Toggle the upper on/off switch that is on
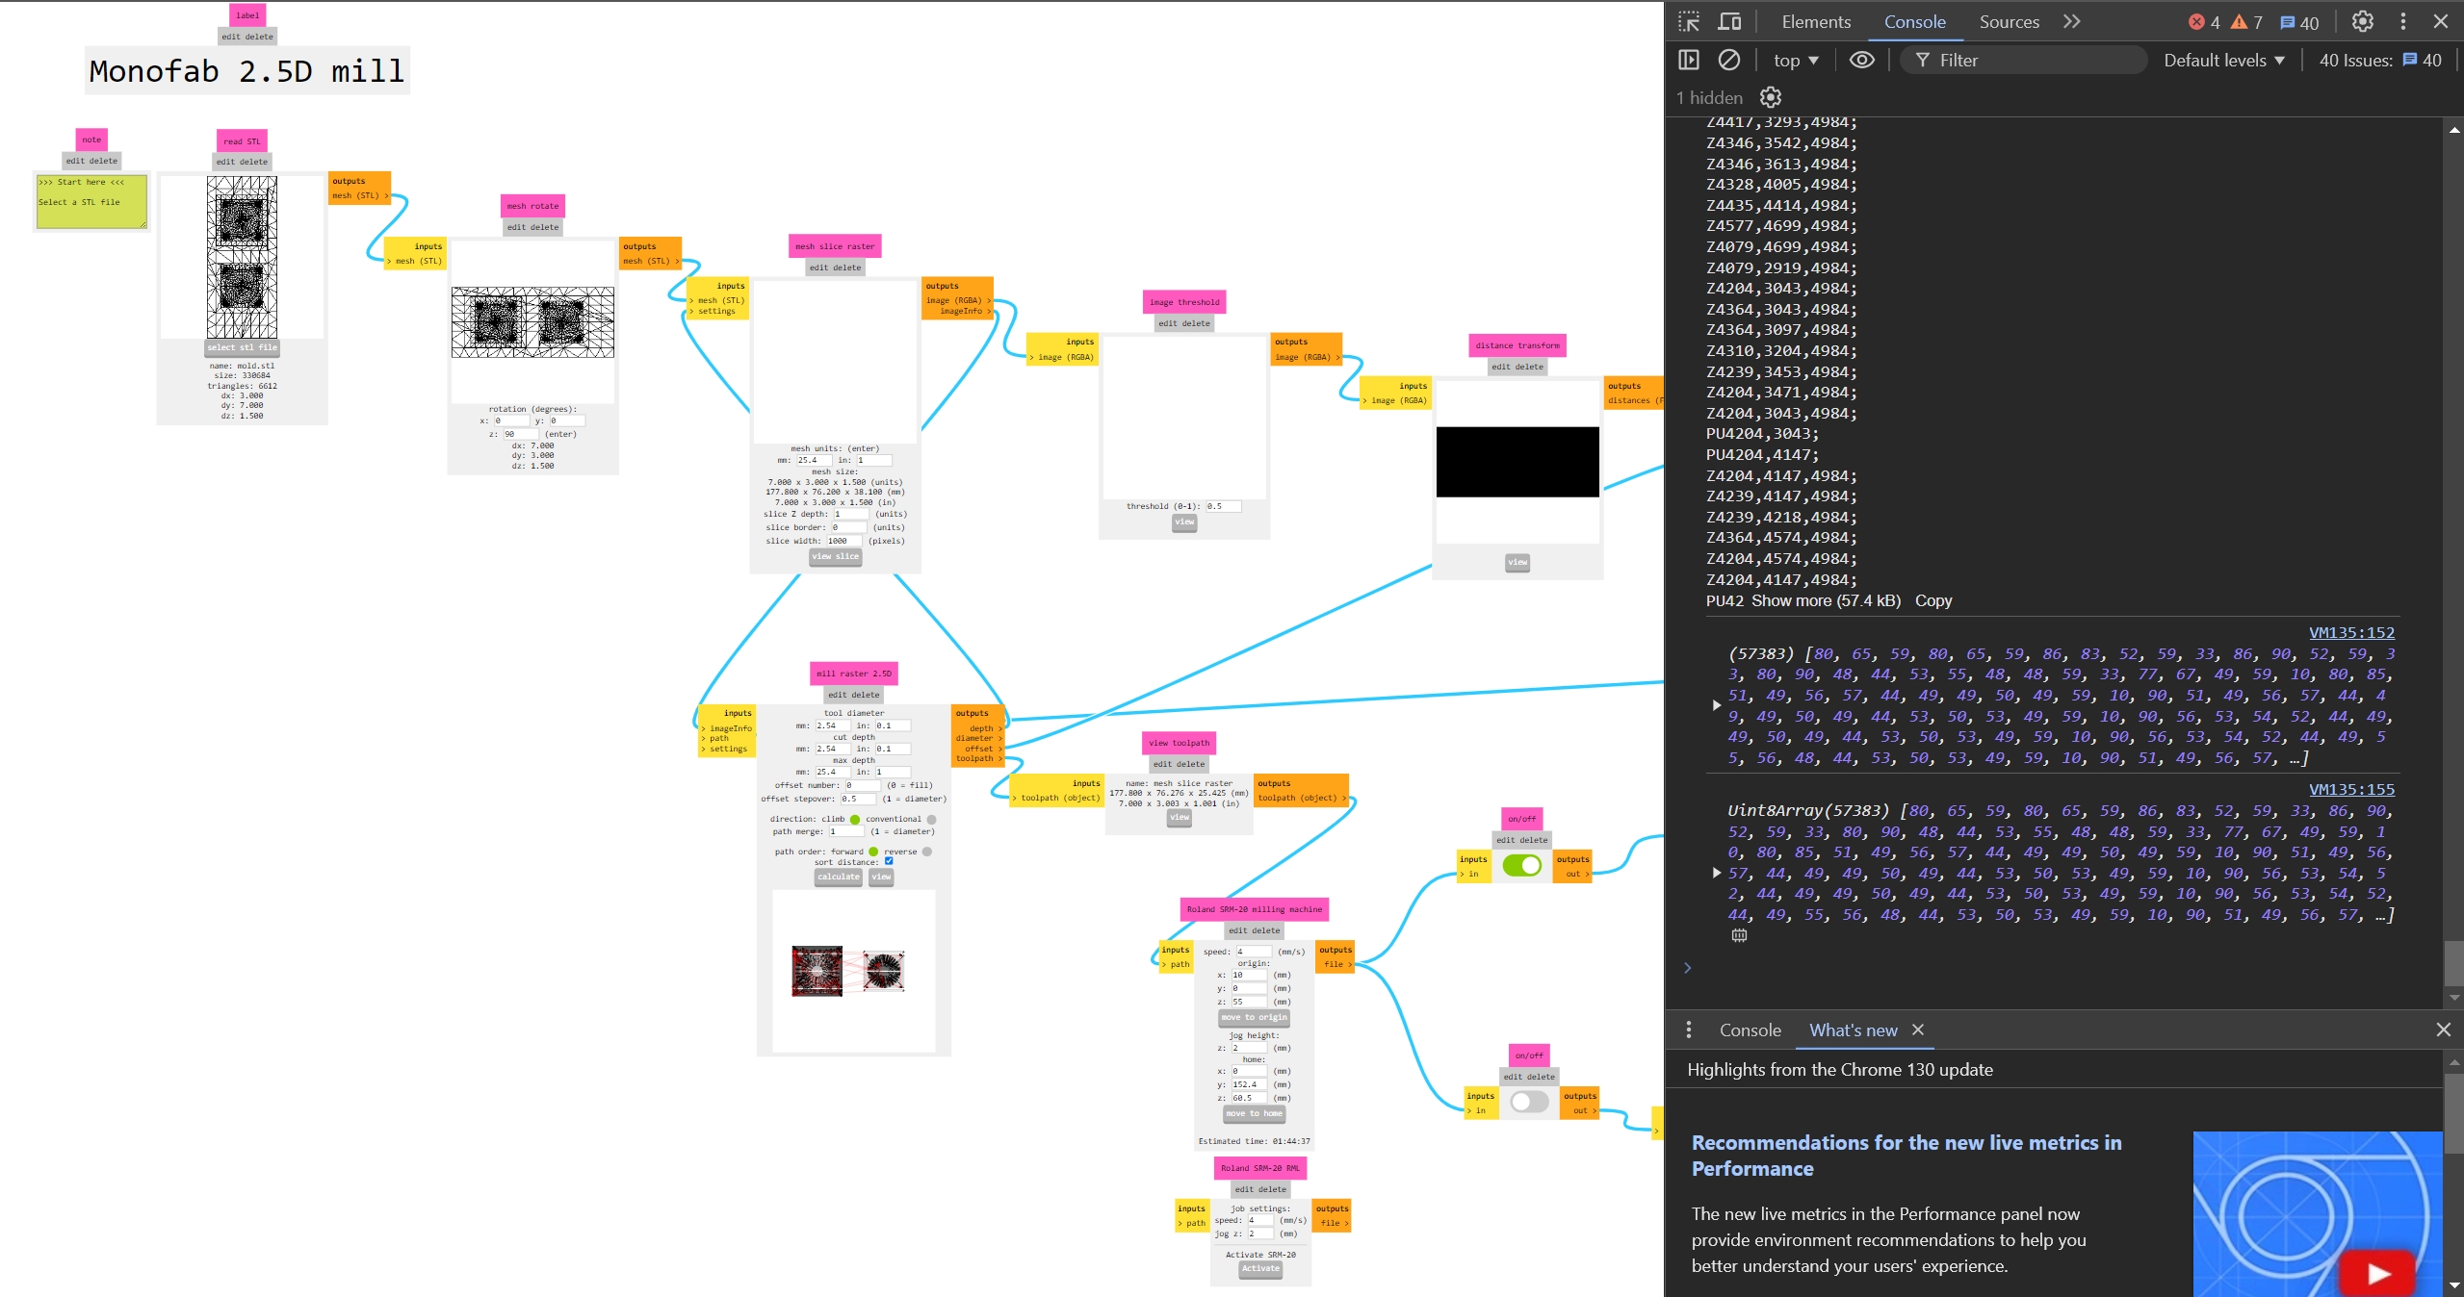 point(1521,865)
